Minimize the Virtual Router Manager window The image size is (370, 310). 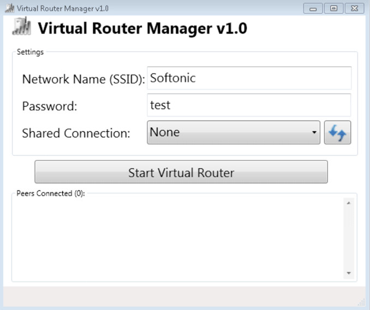click(x=313, y=9)
